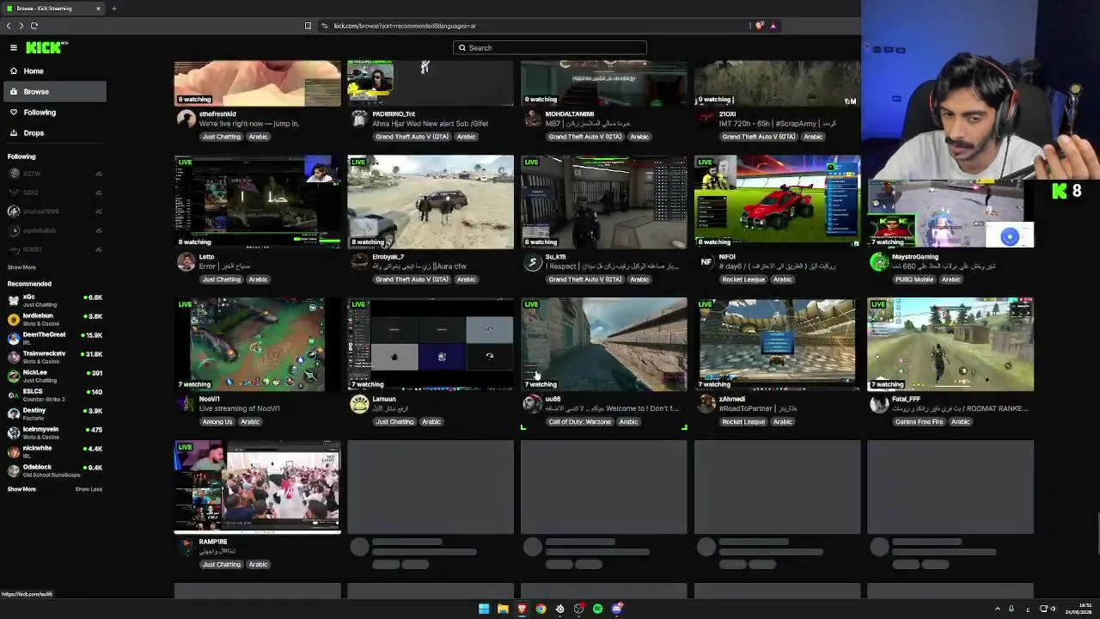Close the Browse - Kick Streaming tab
This screenshot has height=619, width=1100.
tap(98, 9)
